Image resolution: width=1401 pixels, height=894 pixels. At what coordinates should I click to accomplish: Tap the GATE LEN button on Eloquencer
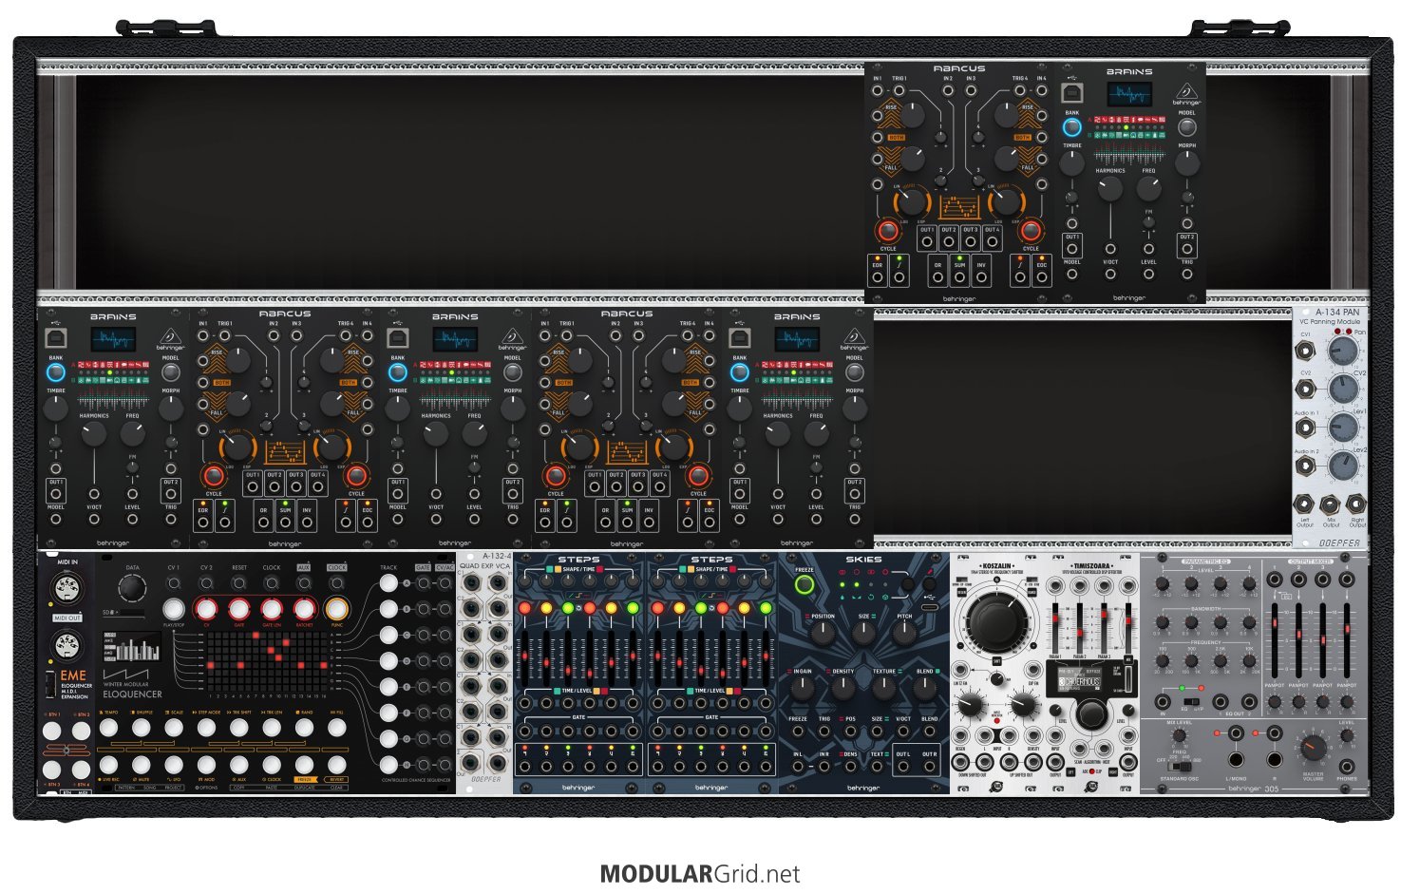[272, 609]
